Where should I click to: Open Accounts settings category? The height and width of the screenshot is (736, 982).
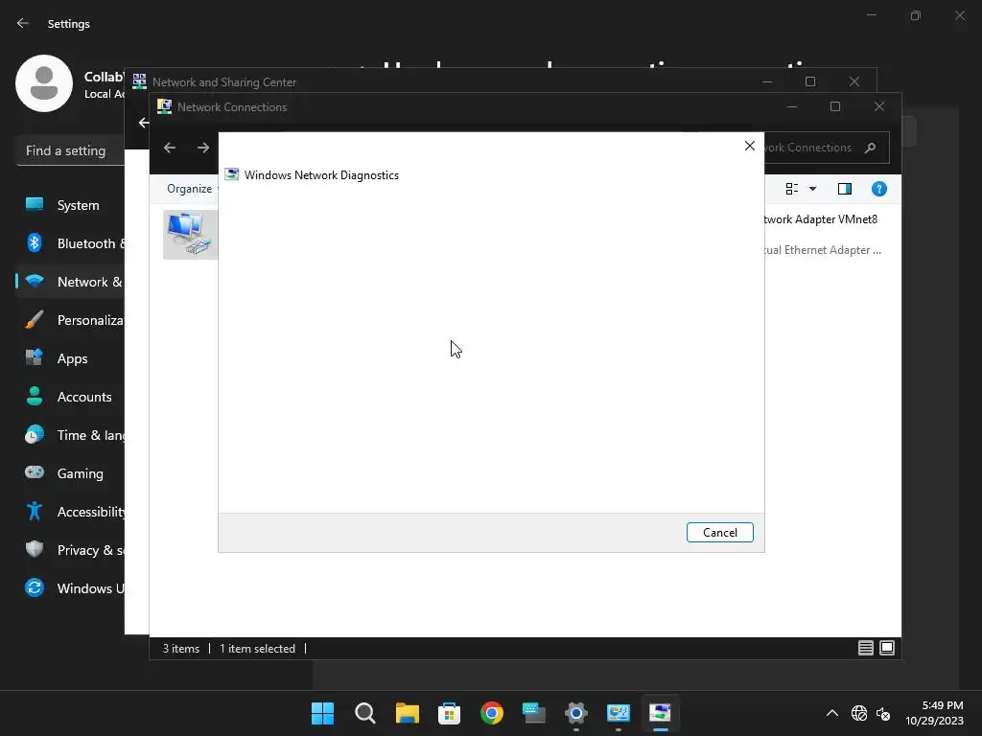coord(70,397)
